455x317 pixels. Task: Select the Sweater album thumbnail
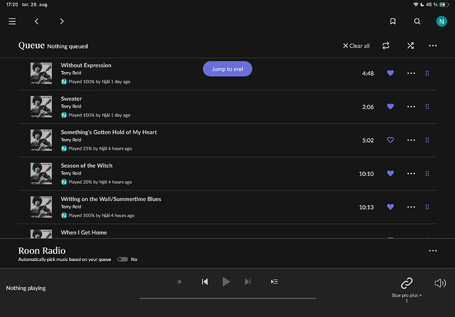tap(41, 107)
